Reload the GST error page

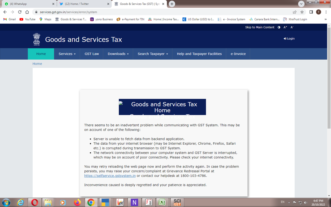pos(20,12)
